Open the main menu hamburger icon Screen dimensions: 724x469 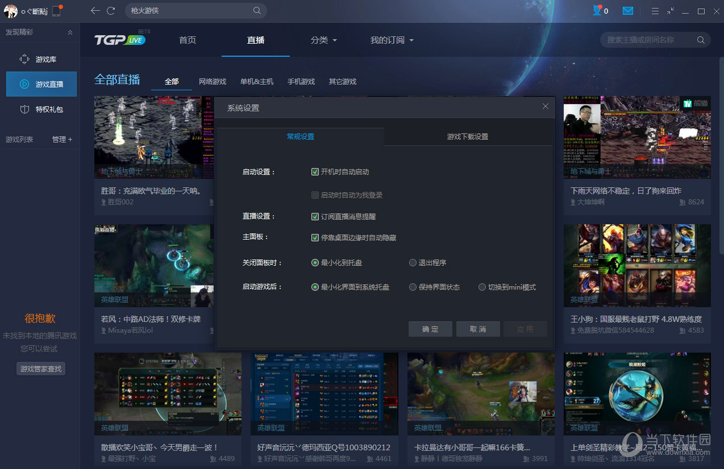[x=655, y=11]
